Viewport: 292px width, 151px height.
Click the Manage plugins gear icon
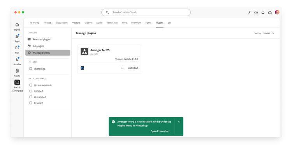(x=29, y=53)
